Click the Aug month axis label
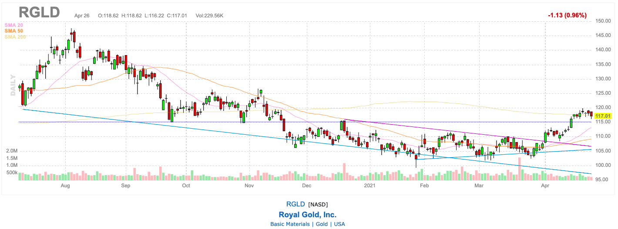The width and height of the screenshot is (618, 229). [65, 186]
